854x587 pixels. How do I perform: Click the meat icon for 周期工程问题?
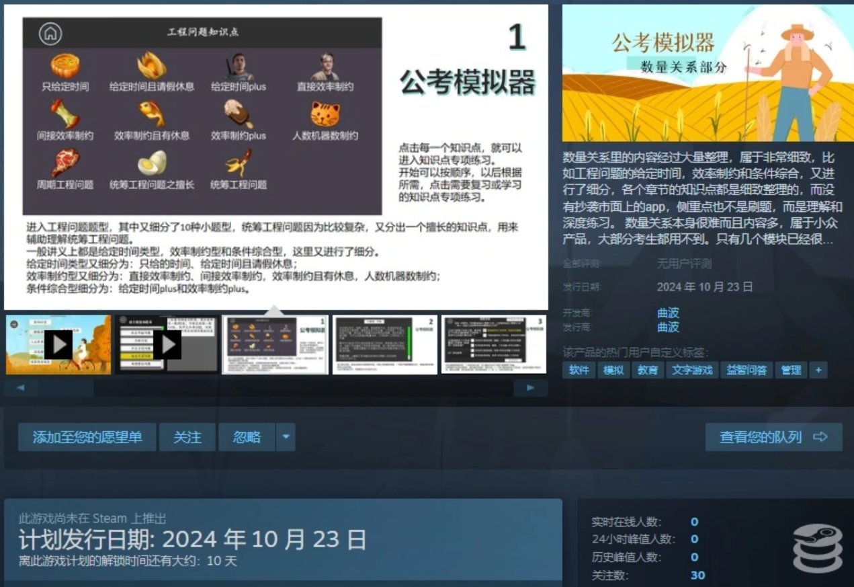tap(65, 163)
